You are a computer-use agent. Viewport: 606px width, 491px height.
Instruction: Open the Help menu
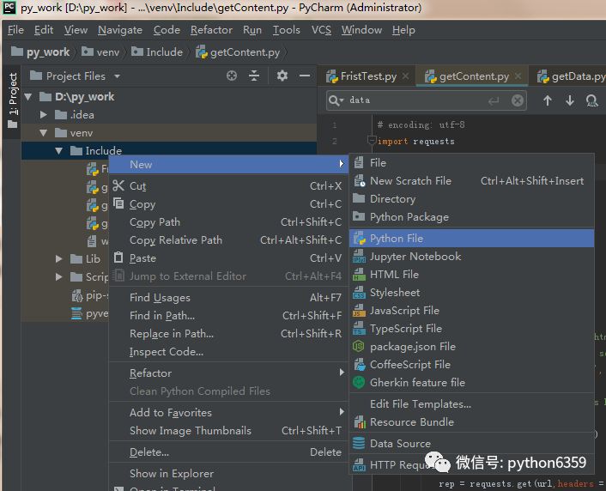[403, 30]
